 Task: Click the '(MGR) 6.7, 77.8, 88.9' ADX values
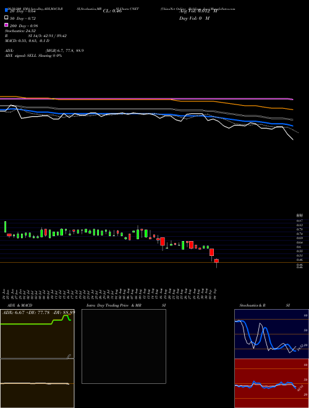tap(64, 51)
